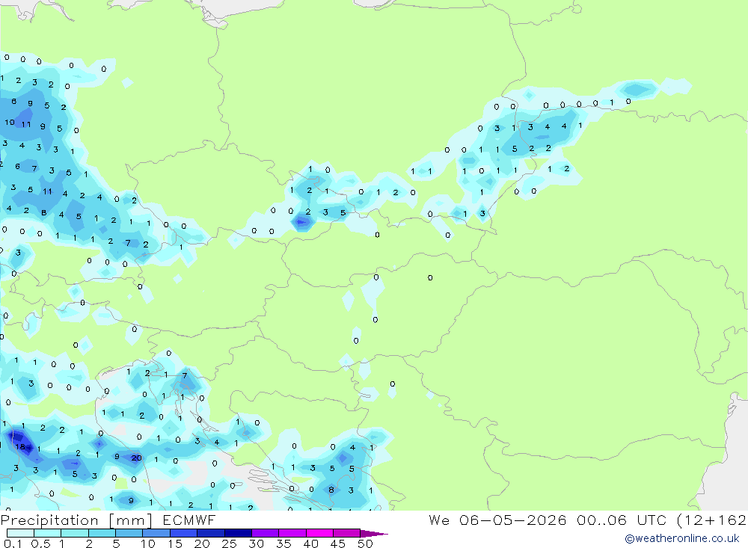The height and width of the screenshot is (548, 748).
Task: Select the 45–50 mm legend color box
Action: (347, 533)
